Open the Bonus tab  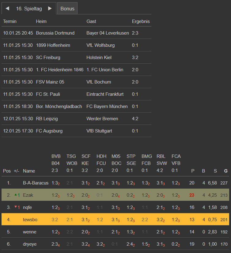[67, 9]
